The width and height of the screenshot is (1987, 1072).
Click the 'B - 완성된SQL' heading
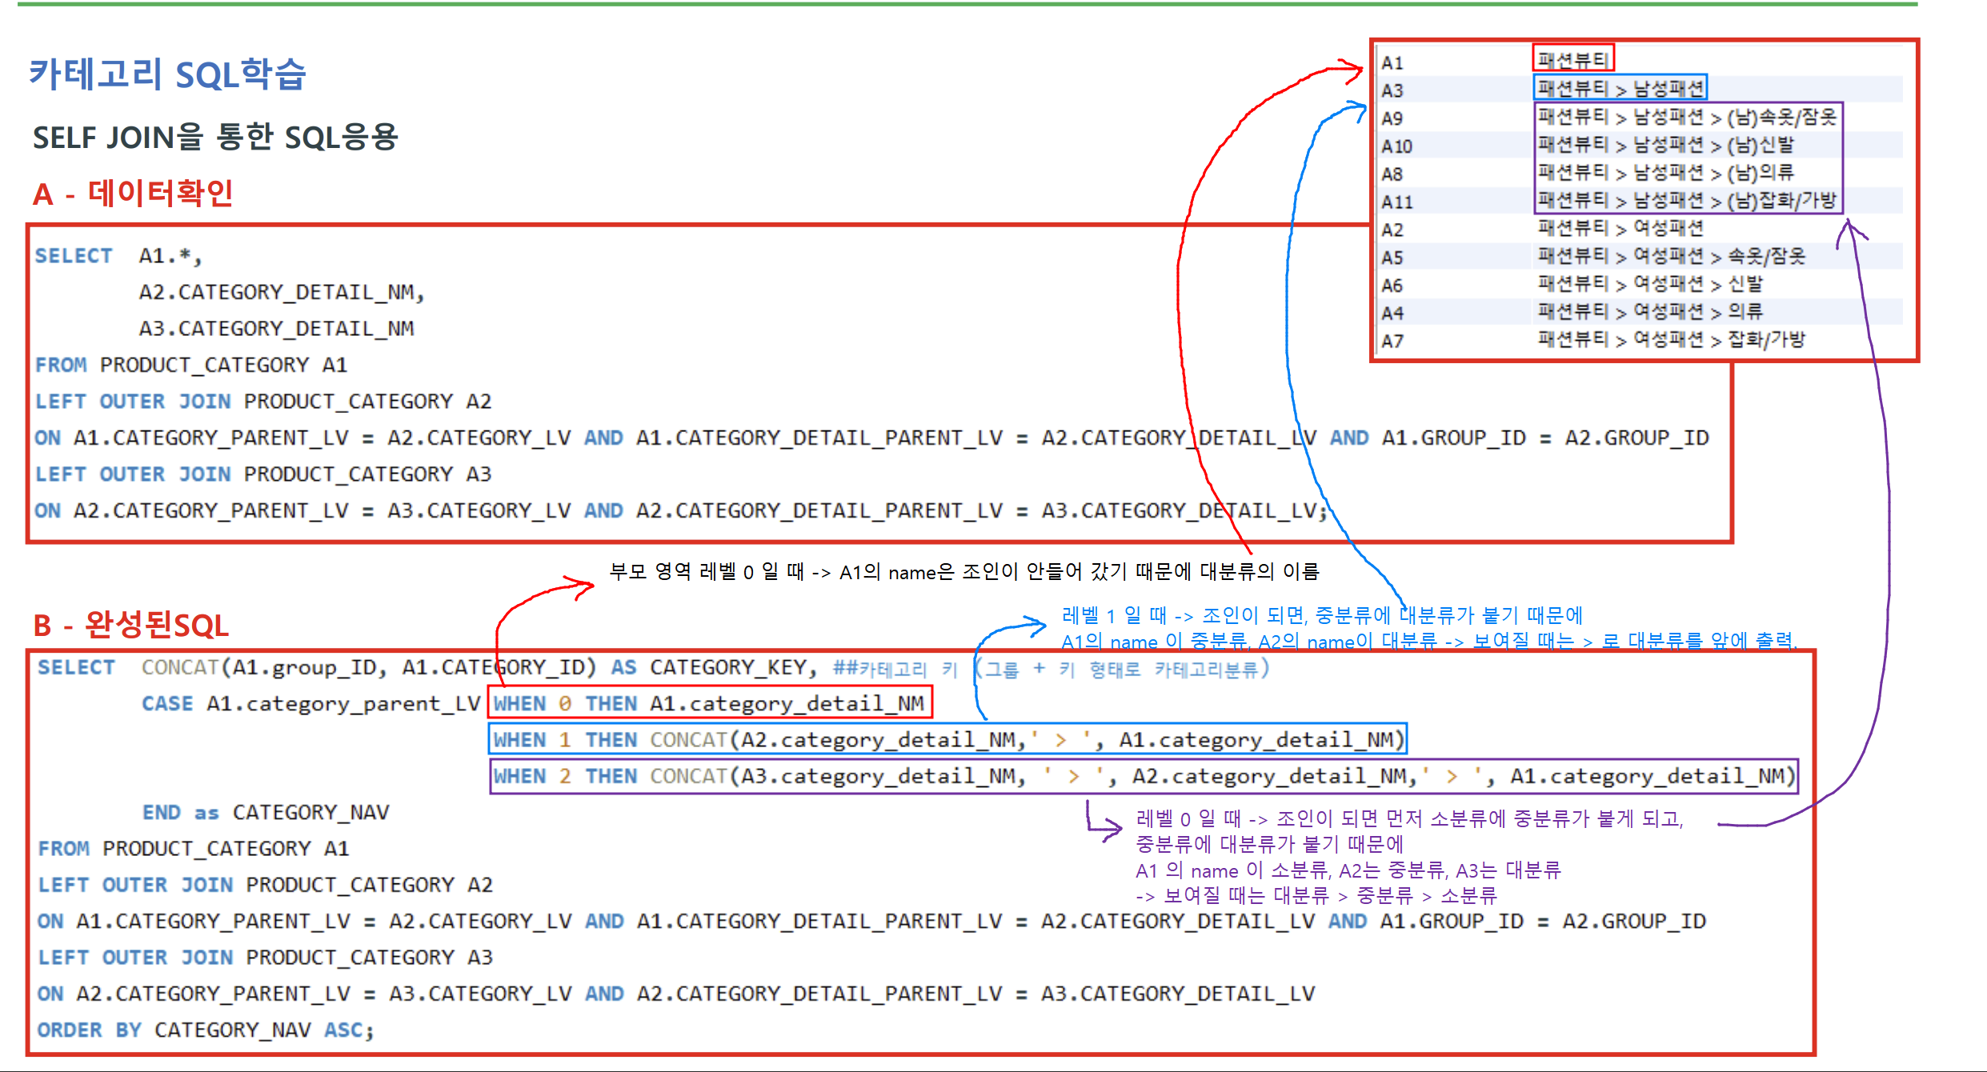click(130, 625)
